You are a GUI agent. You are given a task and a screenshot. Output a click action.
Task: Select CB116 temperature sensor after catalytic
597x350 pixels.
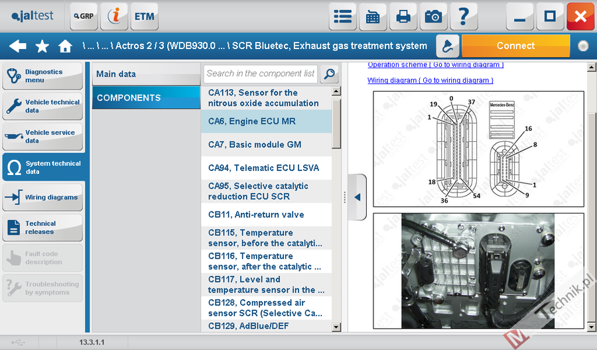pos(266,261)
